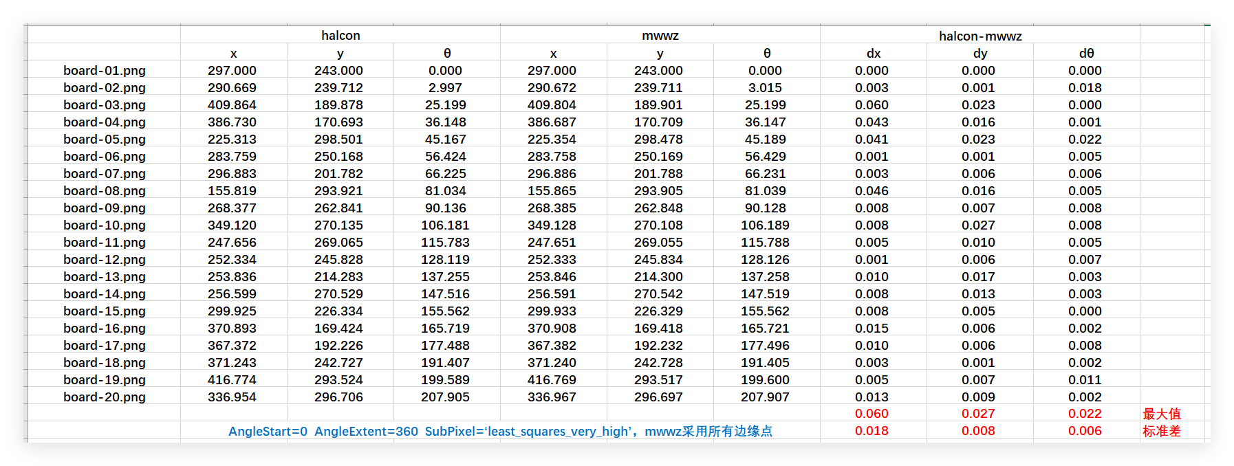This screenshot has height=466, width=1234.
Task: Click halcon θ value 207.905
Action: pos(446,397)
